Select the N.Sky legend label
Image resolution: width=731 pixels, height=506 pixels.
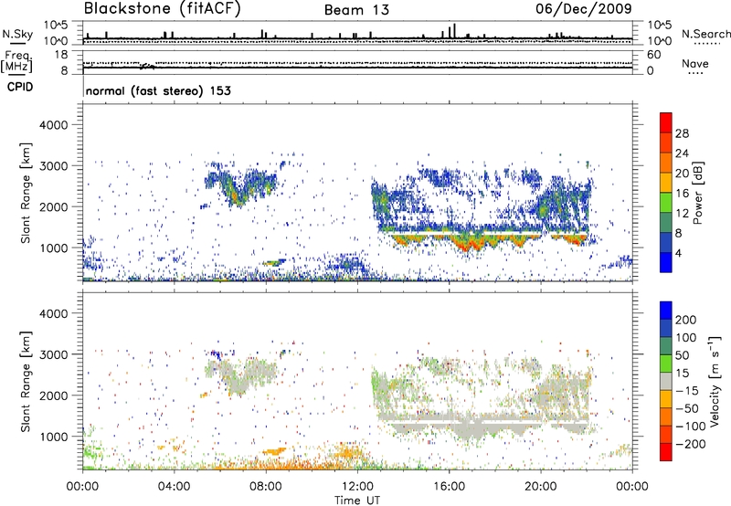(17, 34)
